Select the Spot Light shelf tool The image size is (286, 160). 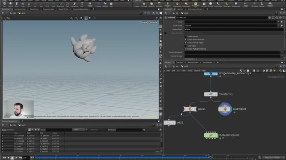(x=151, y=4)
